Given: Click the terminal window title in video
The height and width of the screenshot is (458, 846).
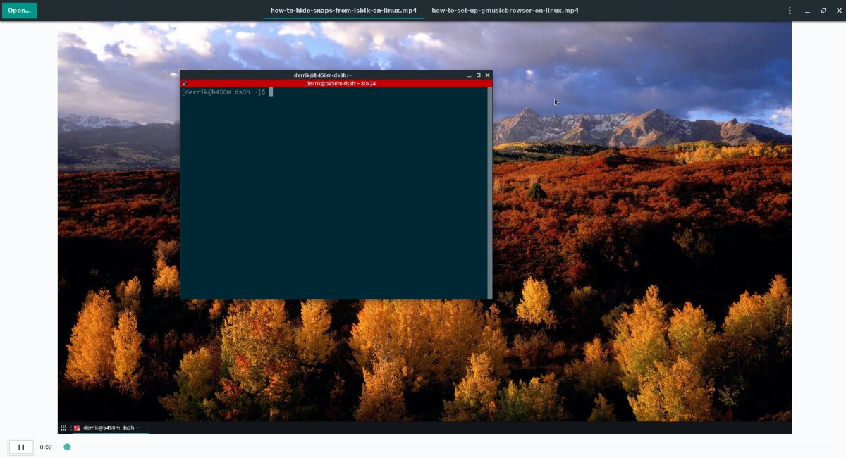Looking at the screenshot, I should (323, 75).
